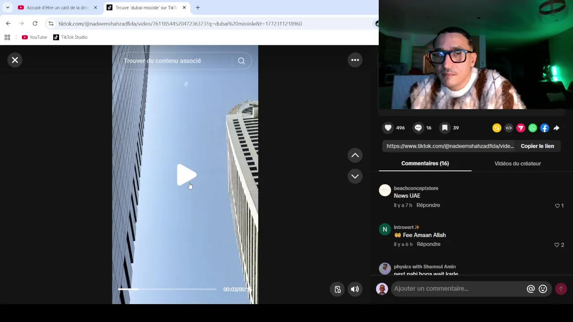Open the YouTube bookmark
The height and width of the screenshot is (322, 573).
(34, 37)
